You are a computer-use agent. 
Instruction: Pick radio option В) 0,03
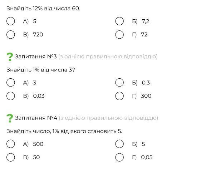pos(10,96)
